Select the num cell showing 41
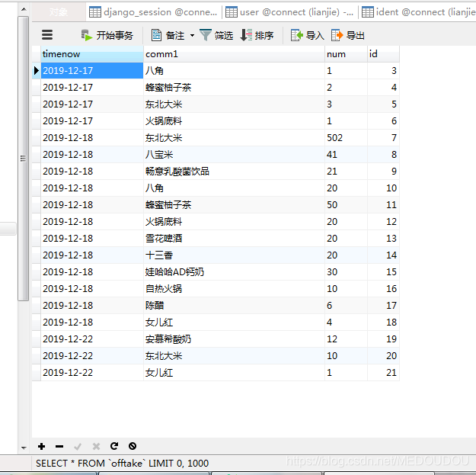This screenshot has width=476, height=475. pos(346,154)
